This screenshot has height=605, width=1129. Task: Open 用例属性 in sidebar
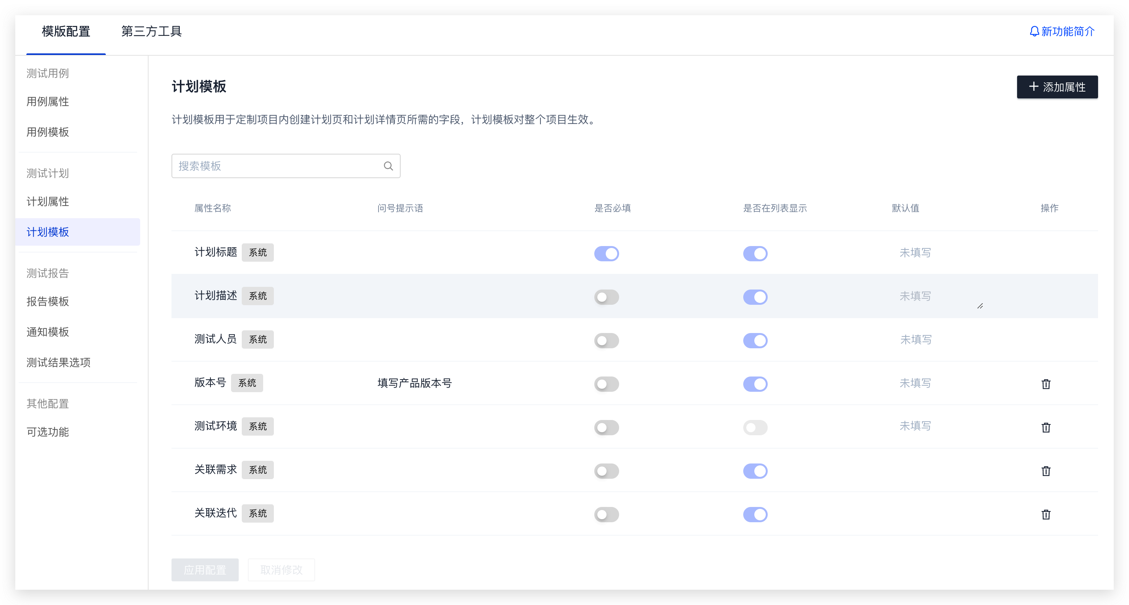click(48, 101)
